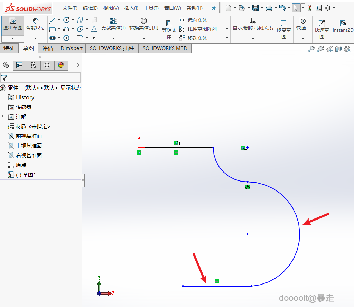
Task: Select 前视基准面 in the feature tree
Action: click(x=29, y=136)
